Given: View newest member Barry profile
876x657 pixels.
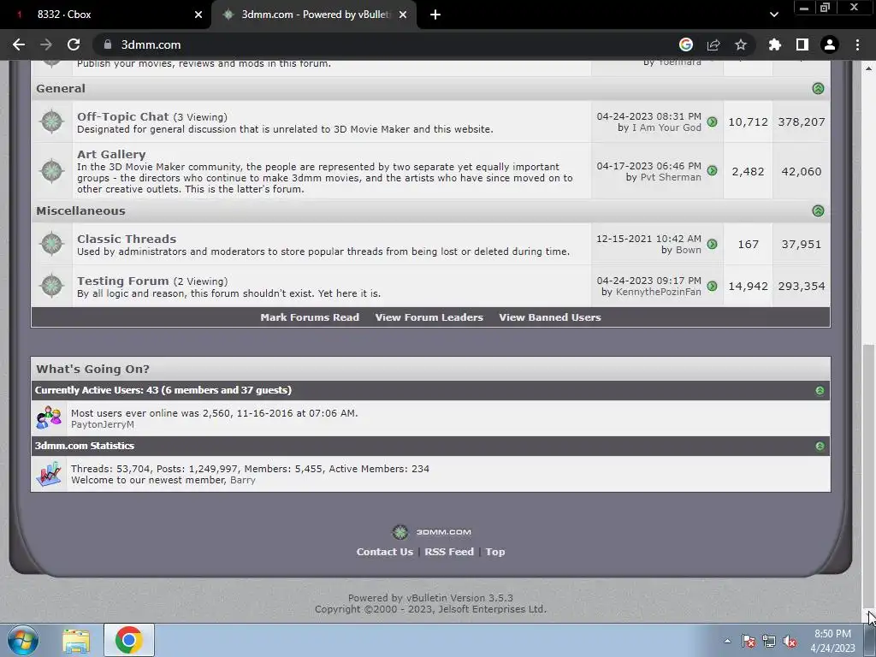Looking at the screenshot, I should click(x=242, y=480).
